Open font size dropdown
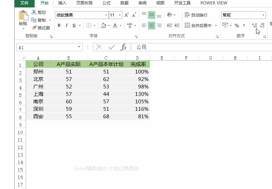The width and height of the screenshot is (272, 189). pos(120,15)
